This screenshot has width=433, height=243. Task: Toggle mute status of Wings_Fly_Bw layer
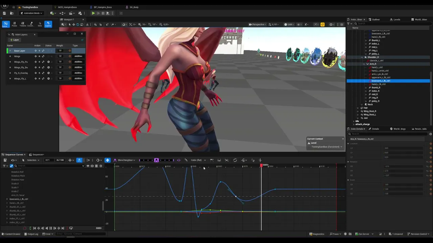click(48, 67)
